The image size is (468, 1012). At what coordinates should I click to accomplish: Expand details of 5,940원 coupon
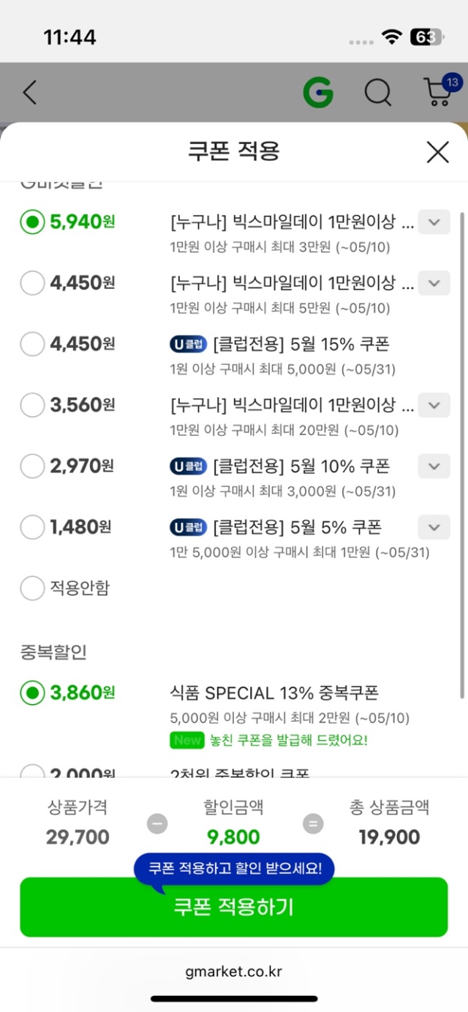[x=434, y=222]
